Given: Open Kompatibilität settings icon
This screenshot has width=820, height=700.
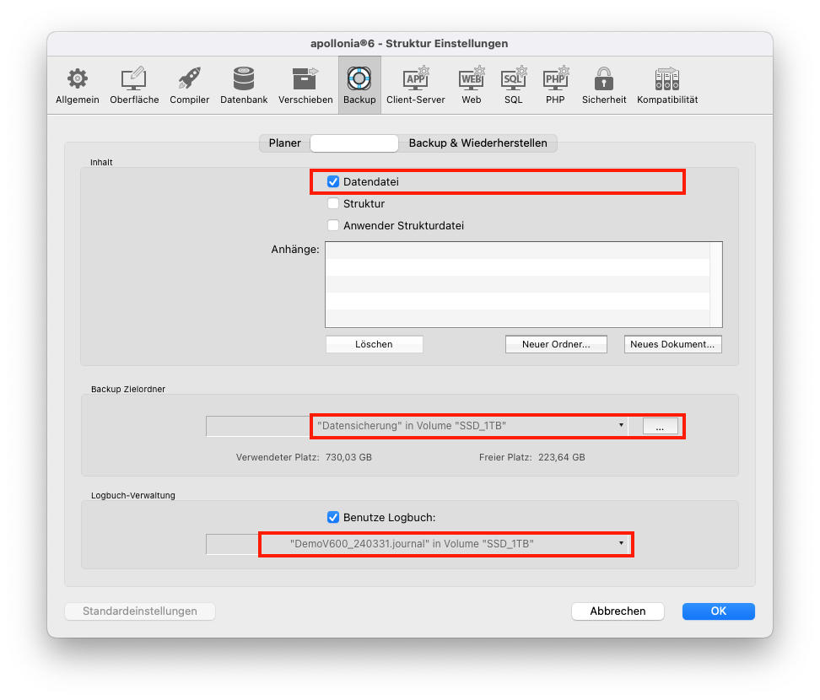Looking at the screenshot, I should (x=666, y=85).
